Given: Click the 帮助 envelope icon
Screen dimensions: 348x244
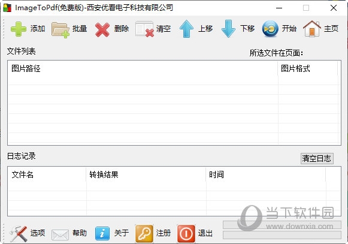Looking at the screenshot, I should point(60,235).
